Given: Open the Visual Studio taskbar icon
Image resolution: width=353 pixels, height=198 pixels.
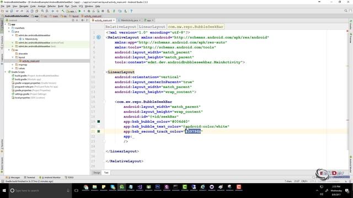Looking at the screenshot, I should click(x=140, y=187).
